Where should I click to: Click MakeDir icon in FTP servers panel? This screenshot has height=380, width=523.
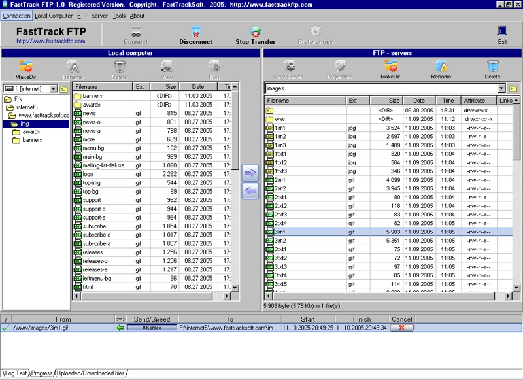(390, 66)
